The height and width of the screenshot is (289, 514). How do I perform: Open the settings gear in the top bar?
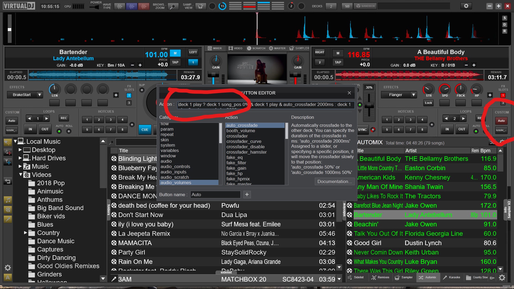(x=466, y=6)
